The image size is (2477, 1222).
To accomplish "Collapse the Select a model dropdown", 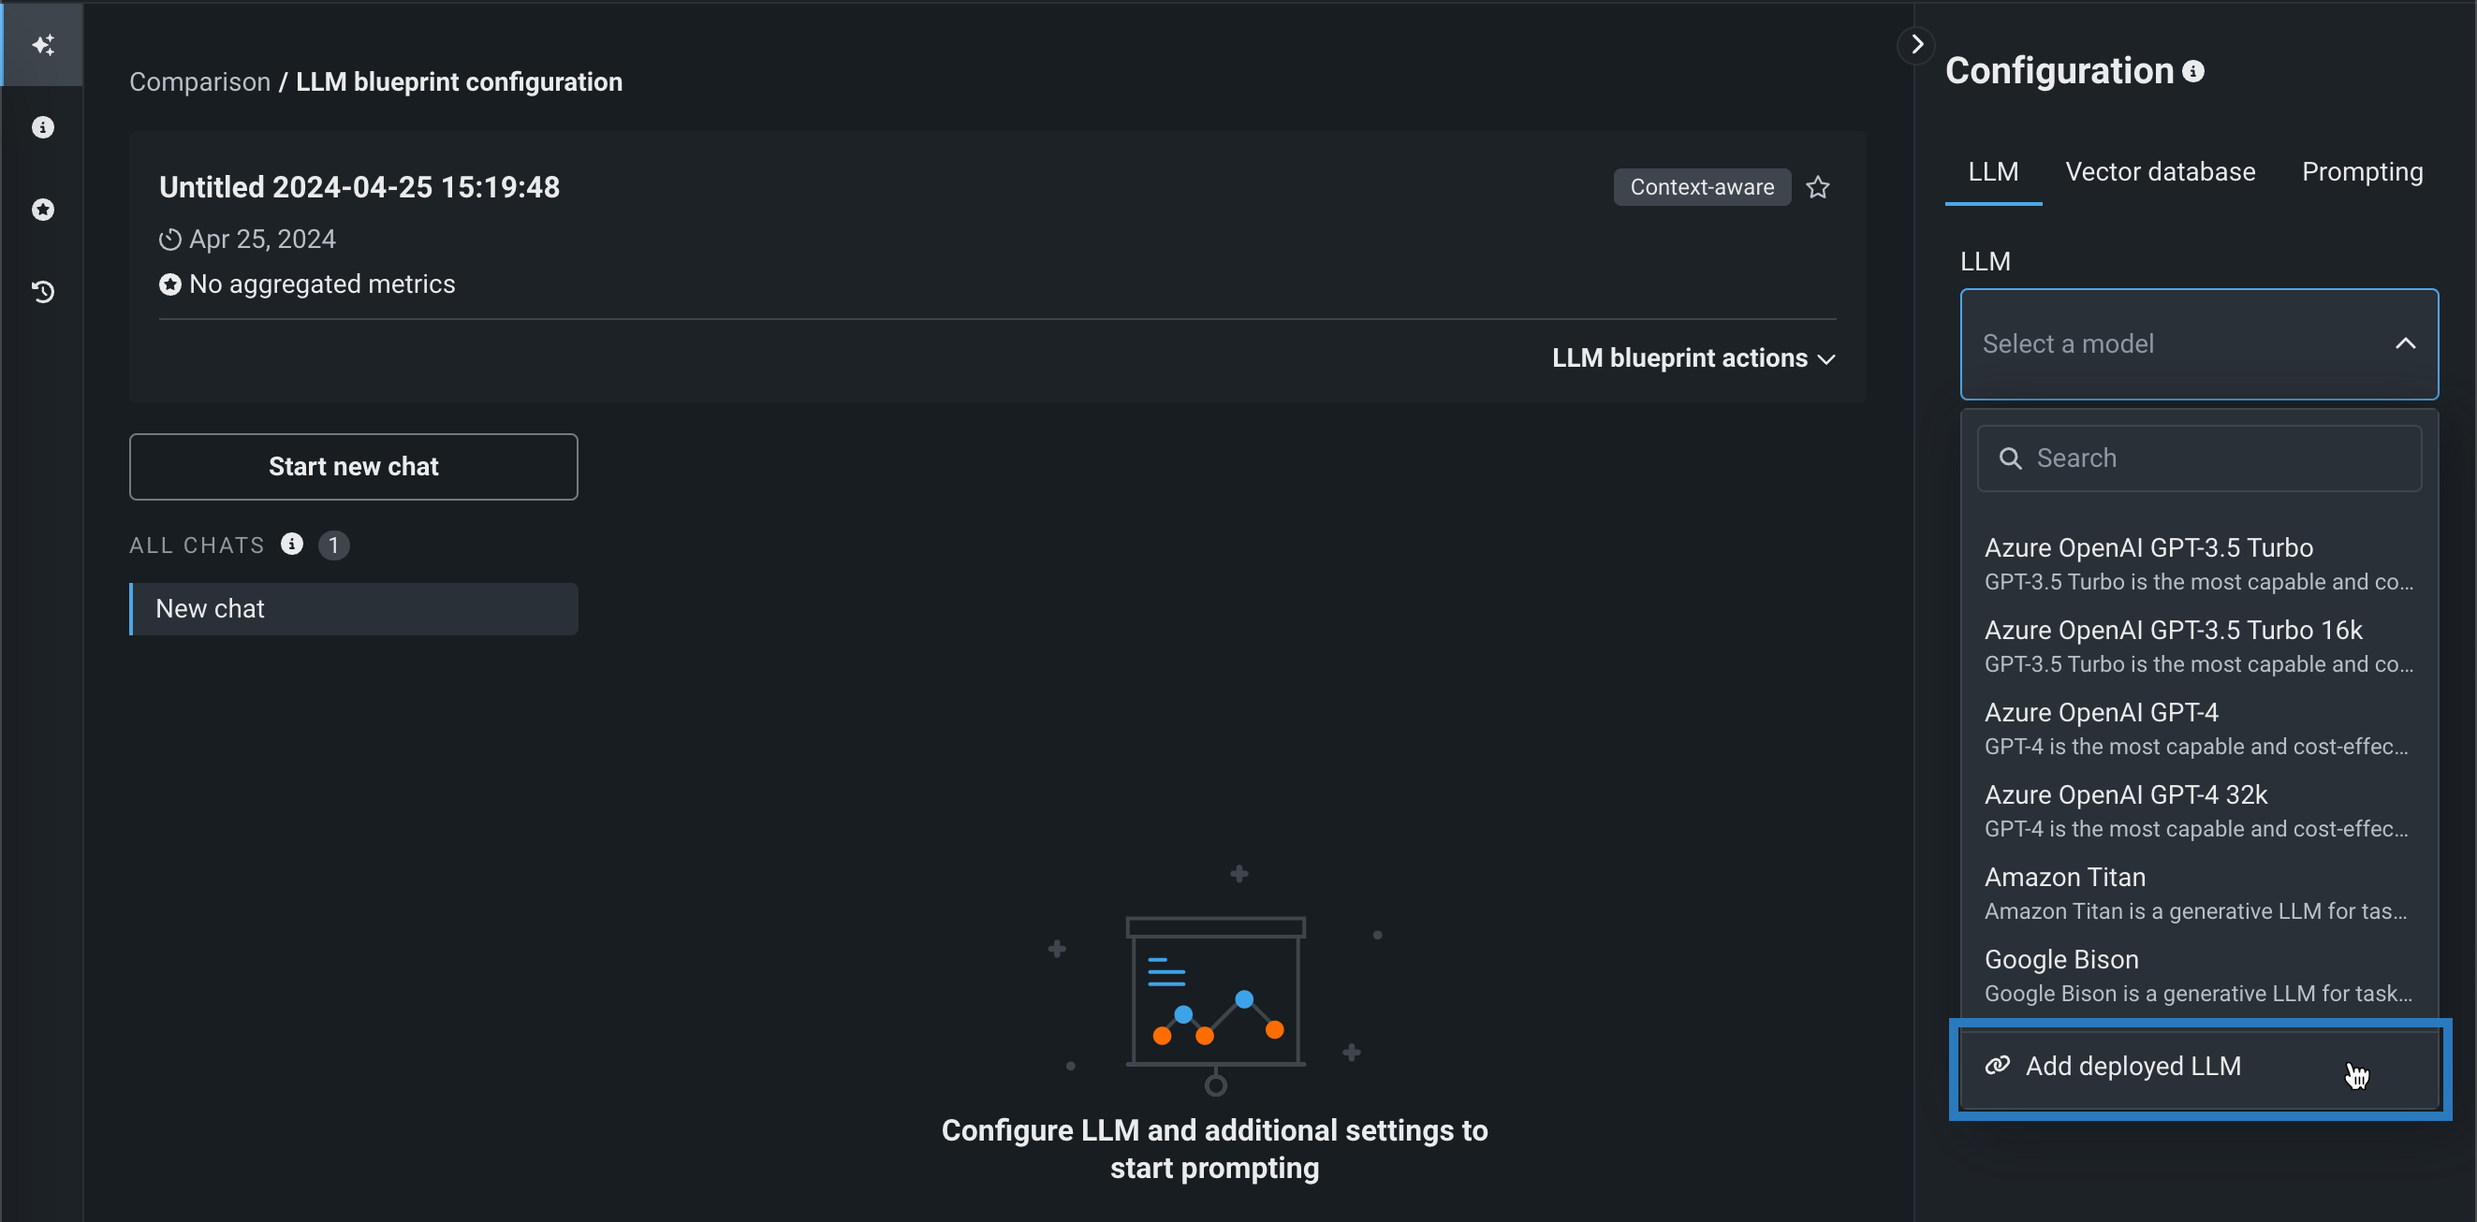I will pos(2405,343).
